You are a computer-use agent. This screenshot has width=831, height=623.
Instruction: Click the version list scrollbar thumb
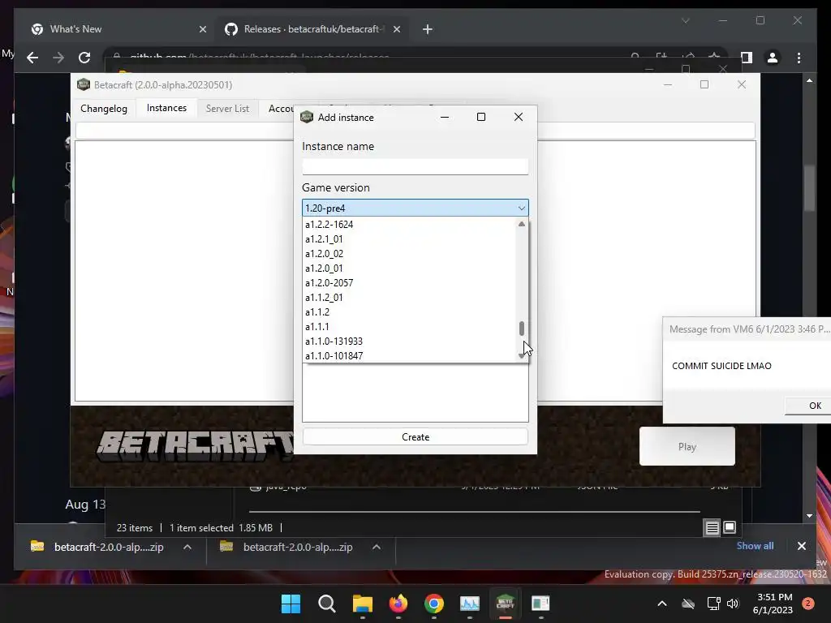[522, 329]
